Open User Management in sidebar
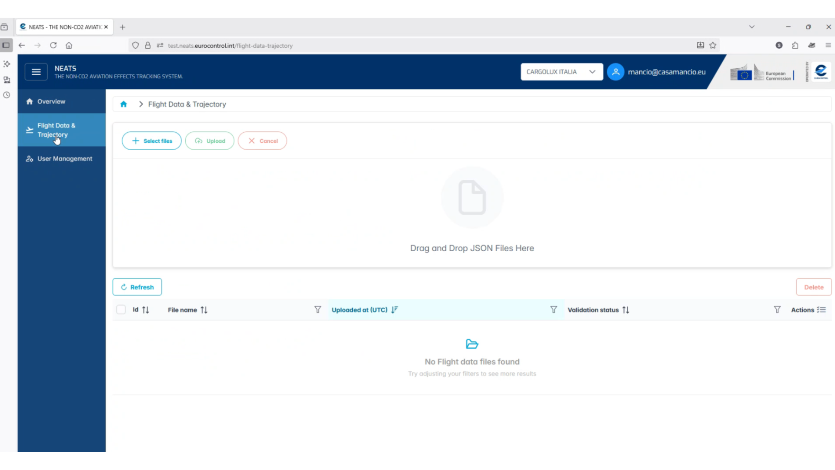This screenshot has width=835, height=470. [x=64, y=159]
